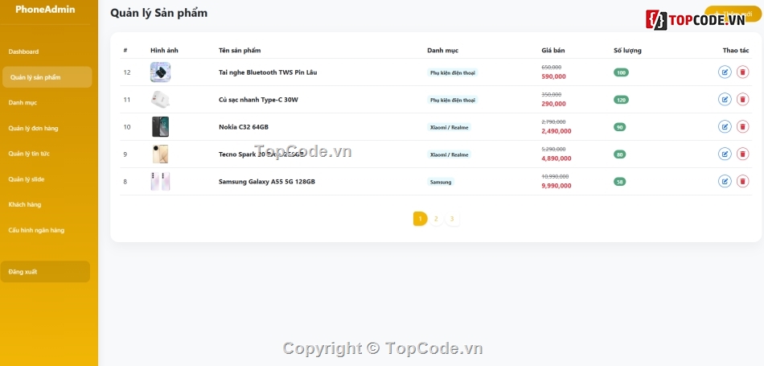Select Khách hàng in the sidebar
Viewport: 764px width, 366px height.
tap(25, 204)
